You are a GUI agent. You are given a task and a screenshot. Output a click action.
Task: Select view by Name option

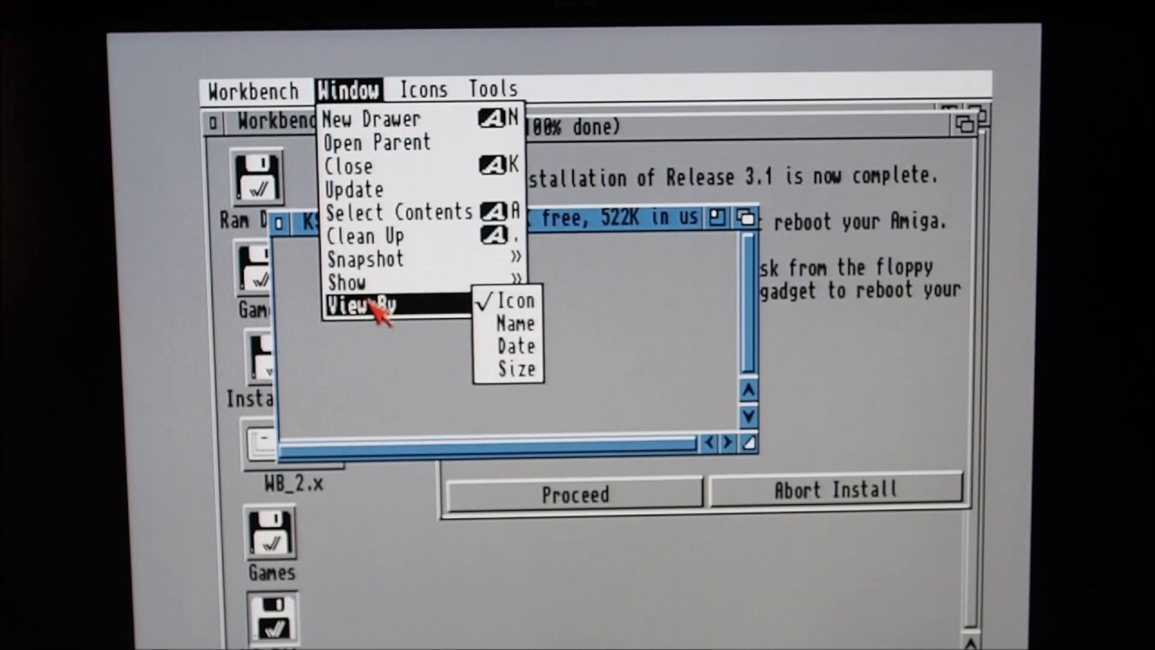point(508,323)
